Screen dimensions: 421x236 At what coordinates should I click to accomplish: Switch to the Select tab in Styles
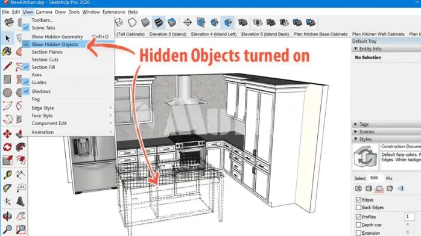360,178
